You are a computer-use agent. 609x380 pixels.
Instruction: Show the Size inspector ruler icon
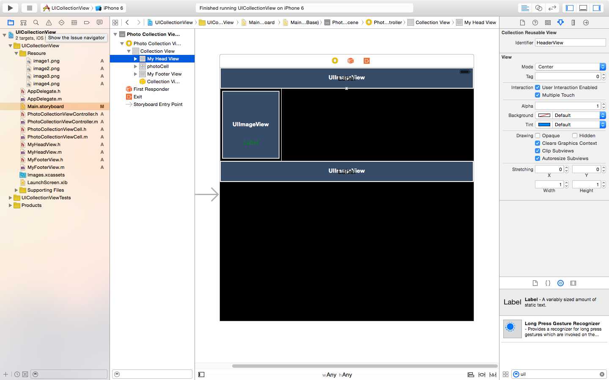(x=573, y=22)
